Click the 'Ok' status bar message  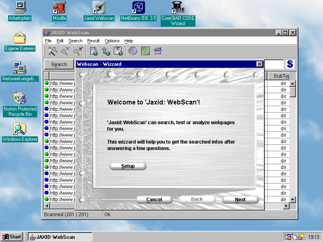pyautogui.click(x=107, y=215)
